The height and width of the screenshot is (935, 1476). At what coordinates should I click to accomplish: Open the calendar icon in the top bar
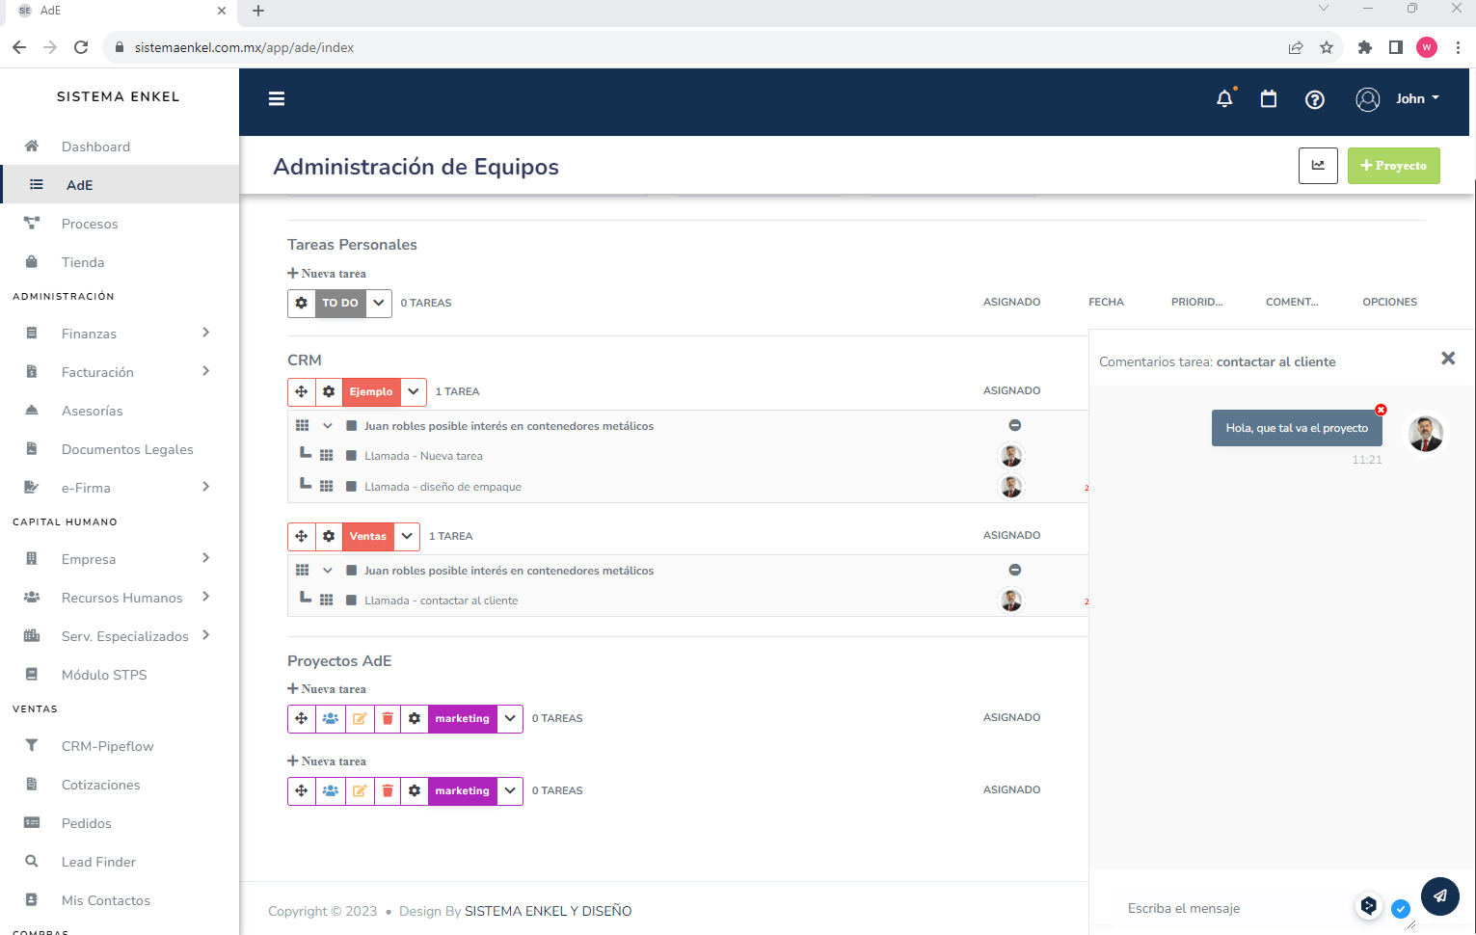click(1269, 98)
